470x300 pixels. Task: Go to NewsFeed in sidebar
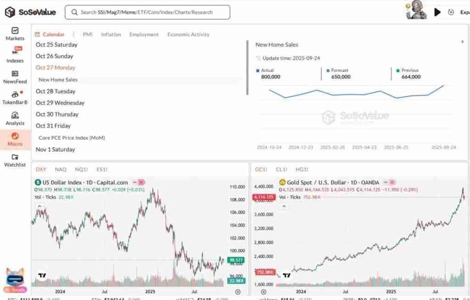[x=15, y=76]
